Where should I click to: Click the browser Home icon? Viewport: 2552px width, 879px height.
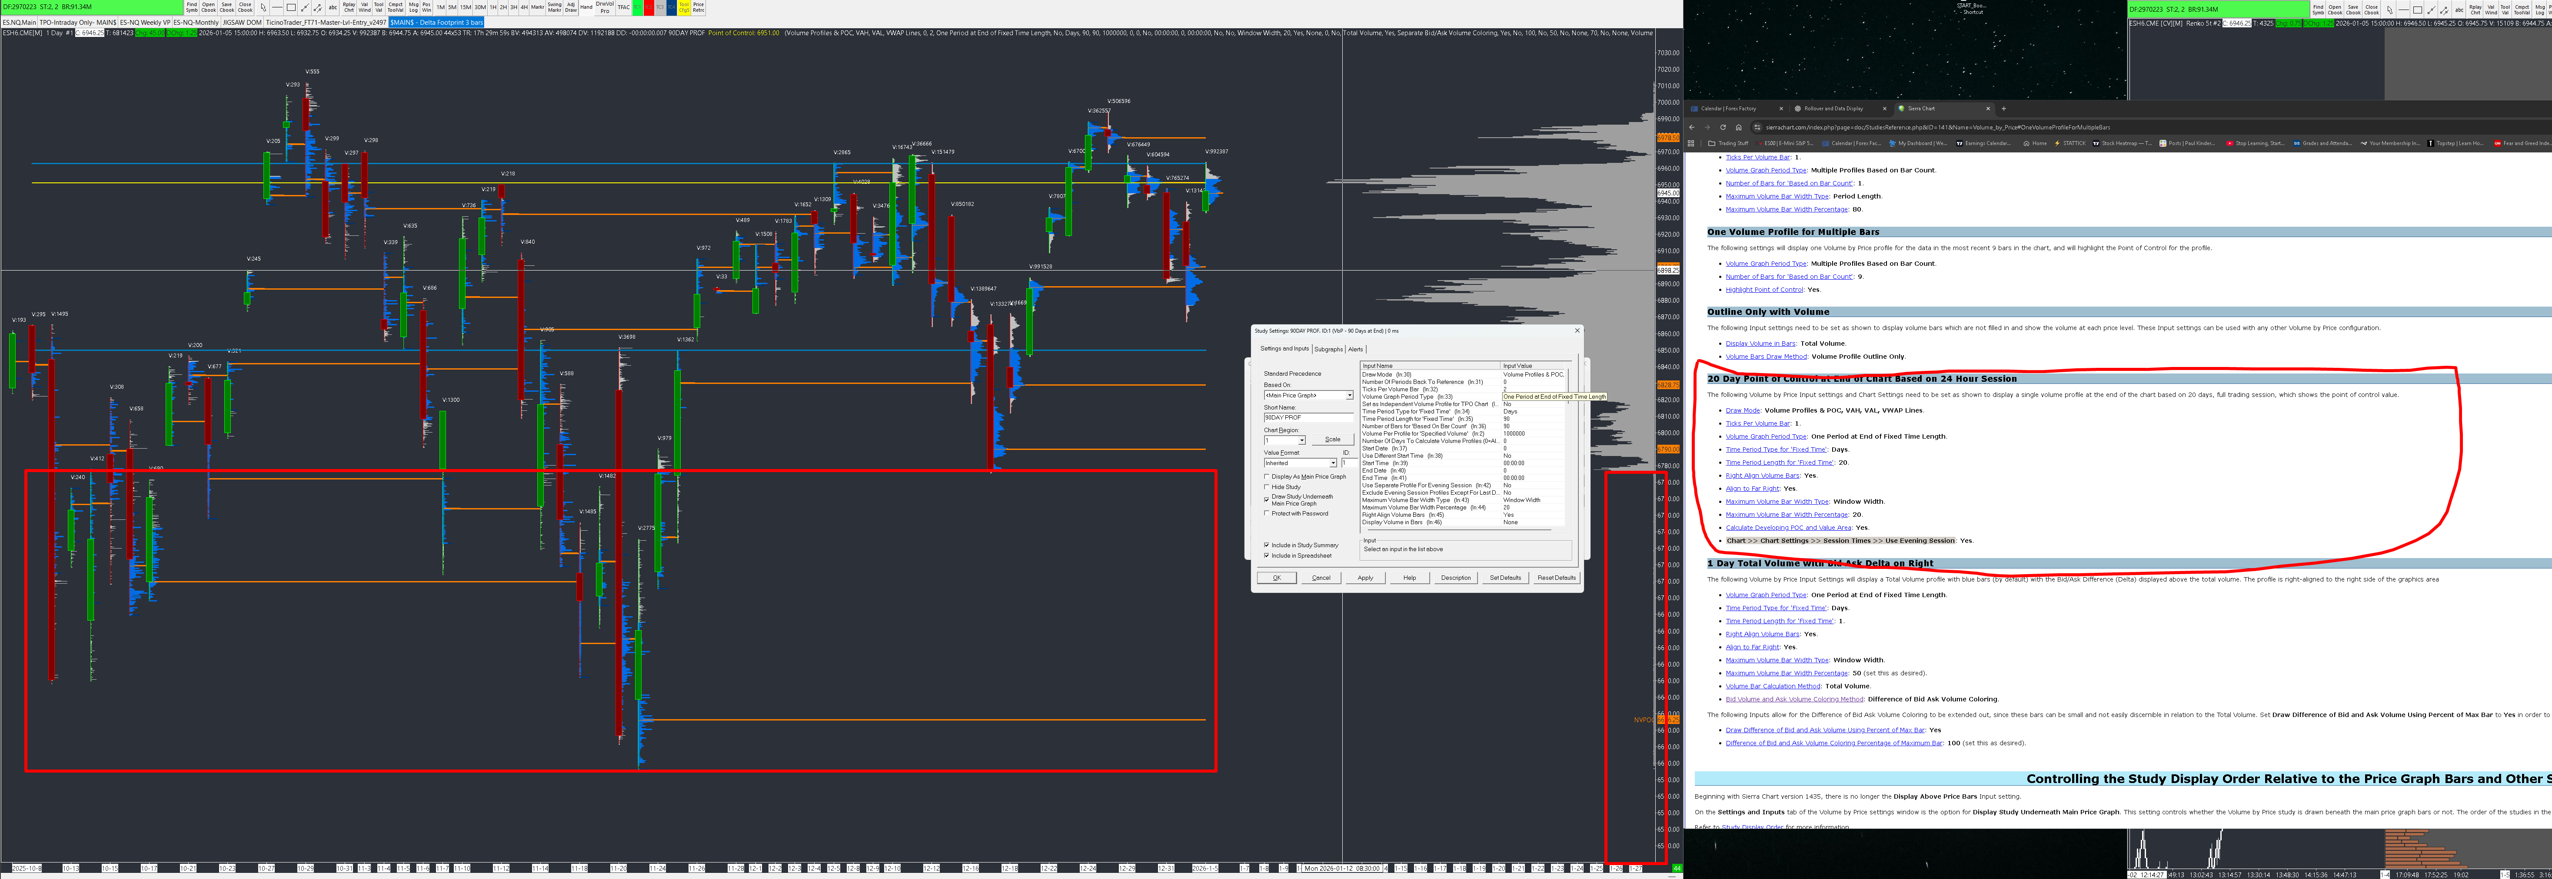click(x=1739, y=127)
